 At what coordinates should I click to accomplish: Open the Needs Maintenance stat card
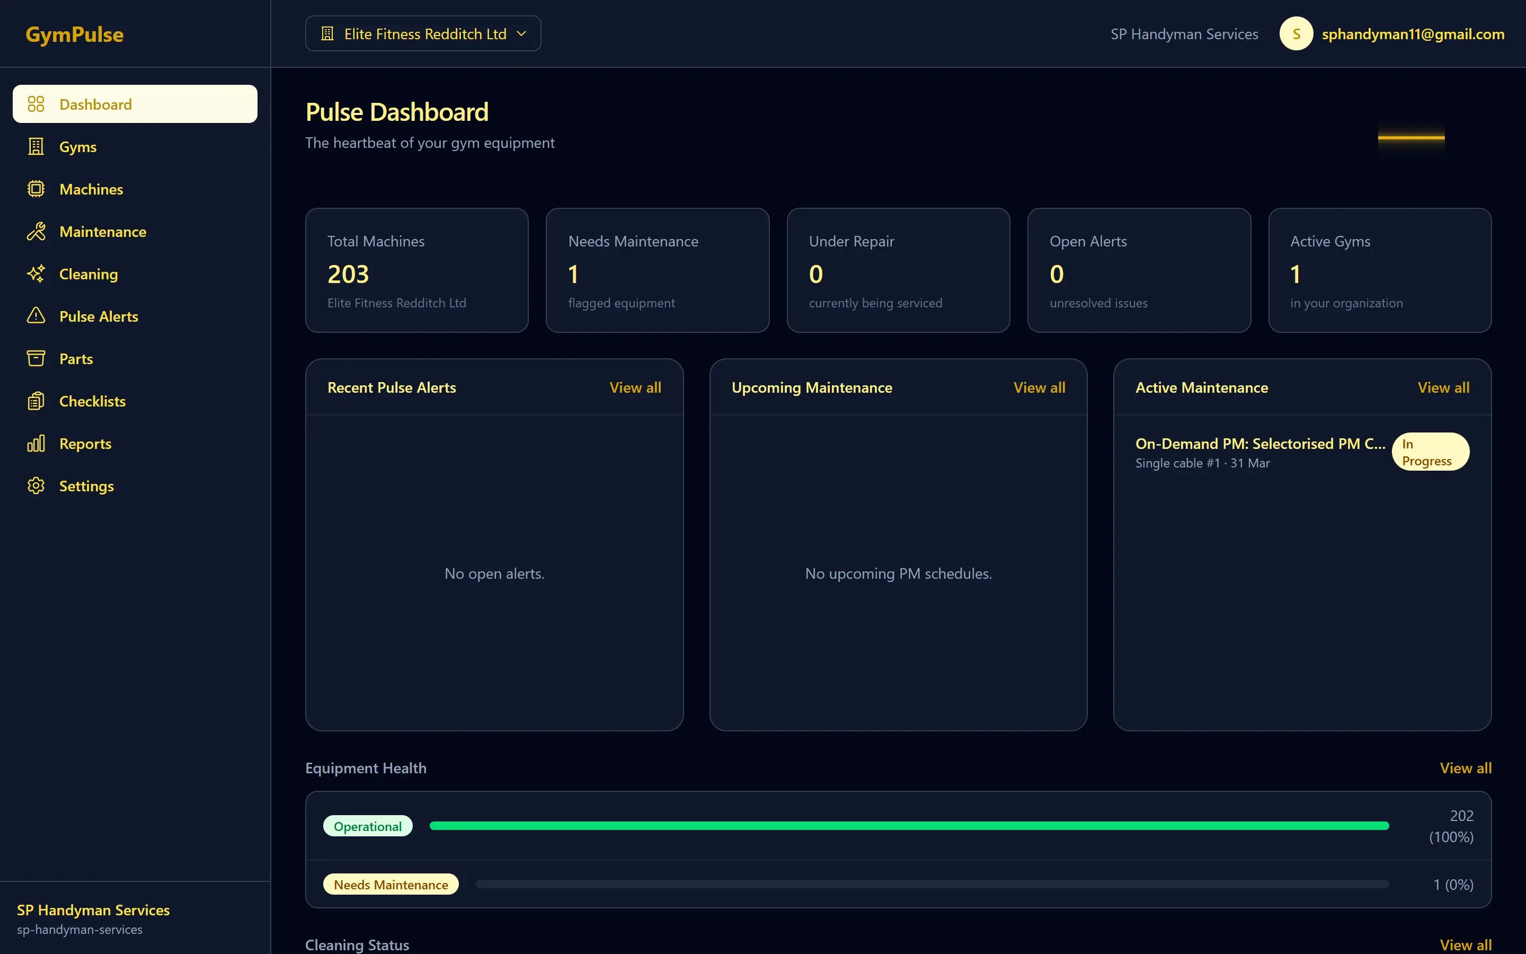click(x=657, y=270)
